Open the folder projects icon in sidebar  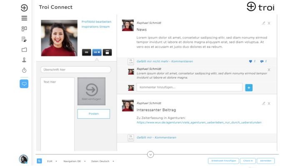pyautogui.click(x=24, y=50)
